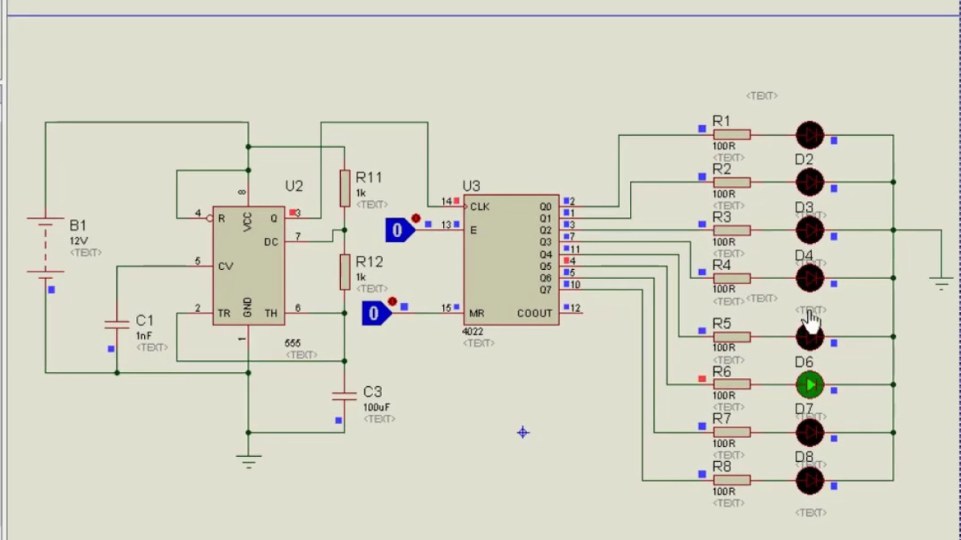The width and height of the screenshot is (961, 540).
Task: Click the 100uF value of C3
Action: tap(376, 407)
